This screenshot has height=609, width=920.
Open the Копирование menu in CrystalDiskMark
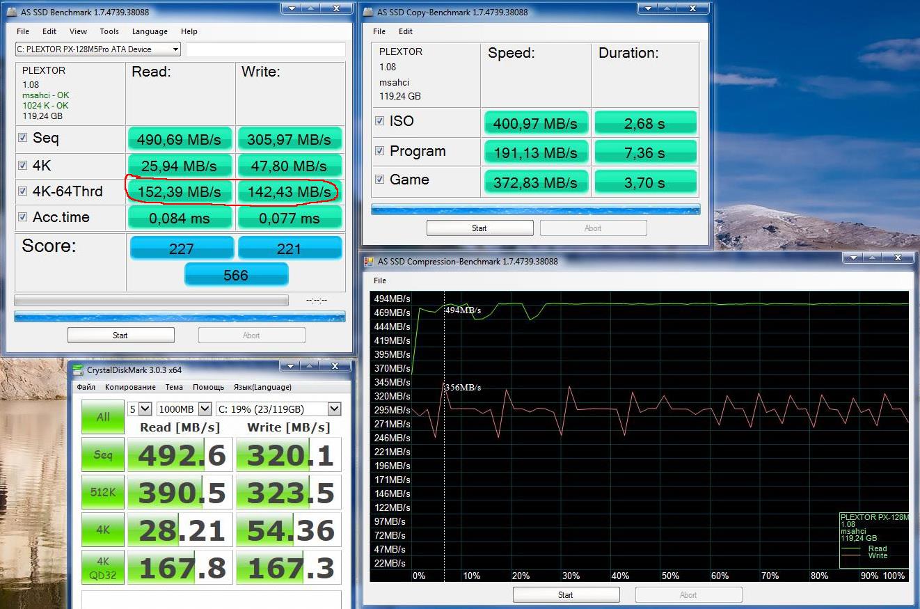click(130, 387)
